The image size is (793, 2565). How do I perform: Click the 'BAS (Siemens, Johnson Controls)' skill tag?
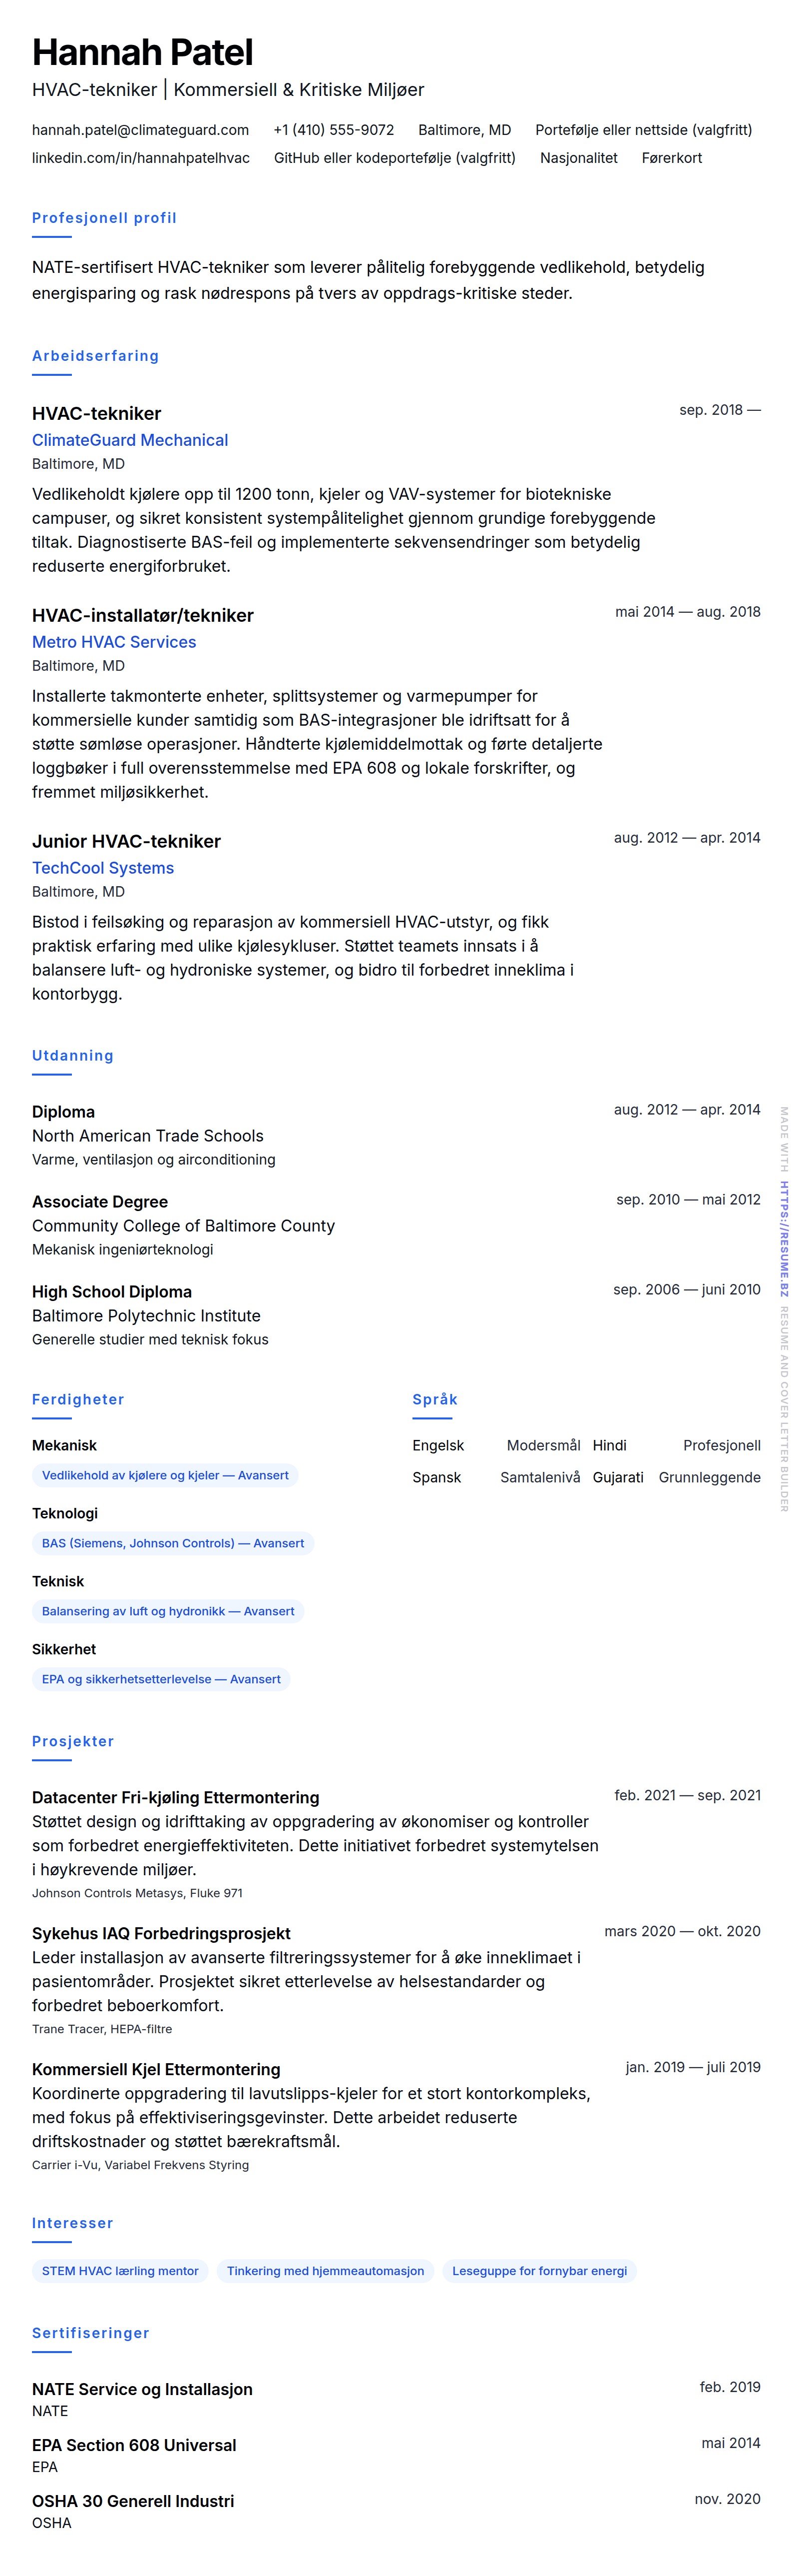click(x=173, y=1543)
